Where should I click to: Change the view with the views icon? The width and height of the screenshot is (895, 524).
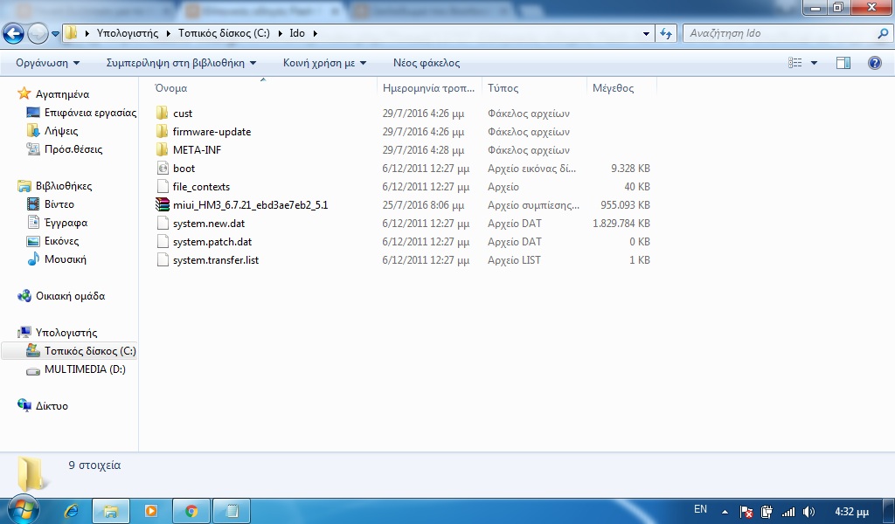point(795,63)
